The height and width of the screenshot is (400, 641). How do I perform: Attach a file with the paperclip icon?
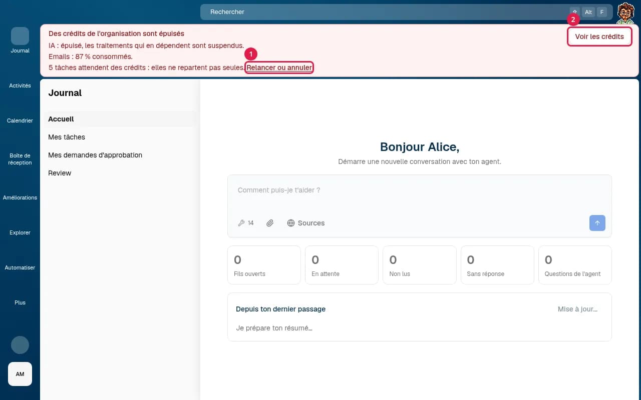(x=270, y=223)
